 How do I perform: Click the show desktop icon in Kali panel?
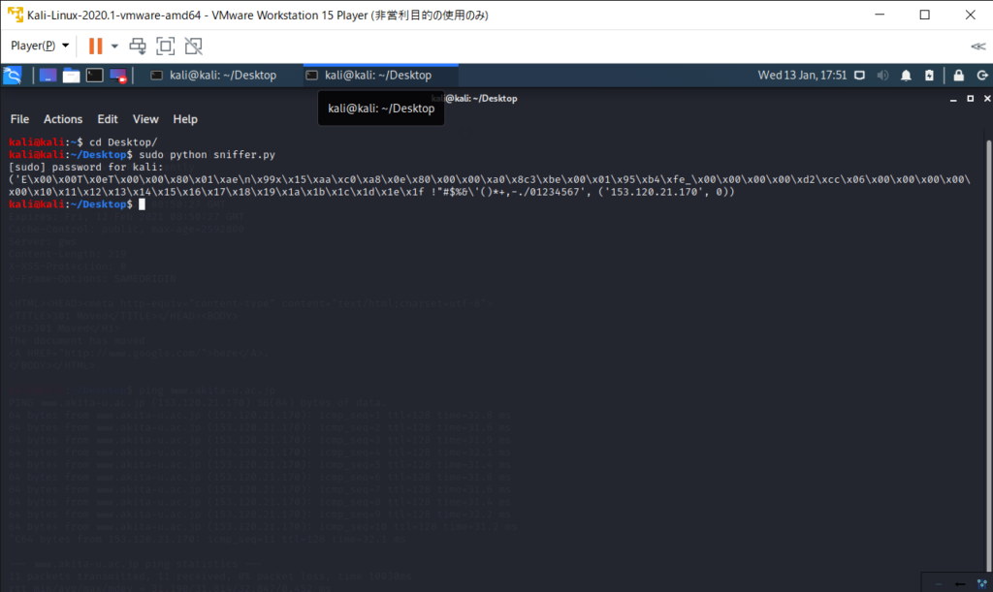coord(47,76)
